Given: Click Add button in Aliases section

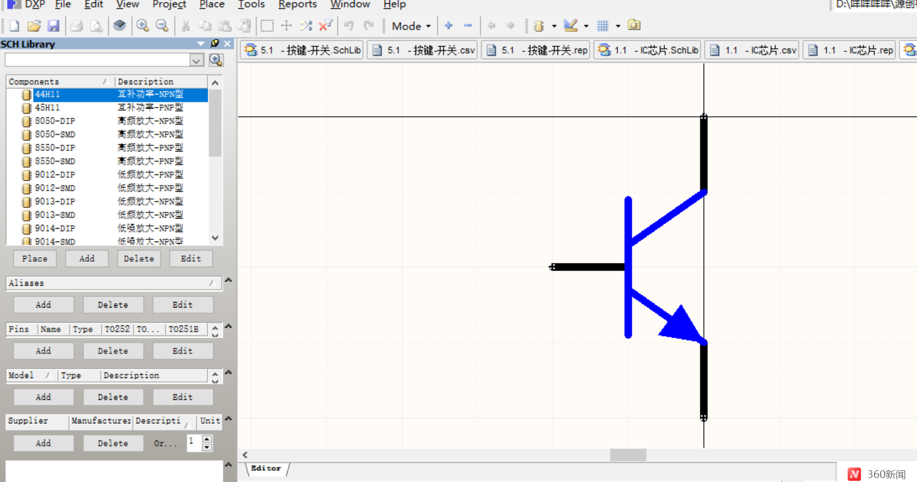Looking at the screenshot, I should [44, 305].
